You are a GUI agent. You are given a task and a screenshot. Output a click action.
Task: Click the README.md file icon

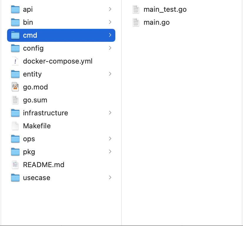coord(15,165)
